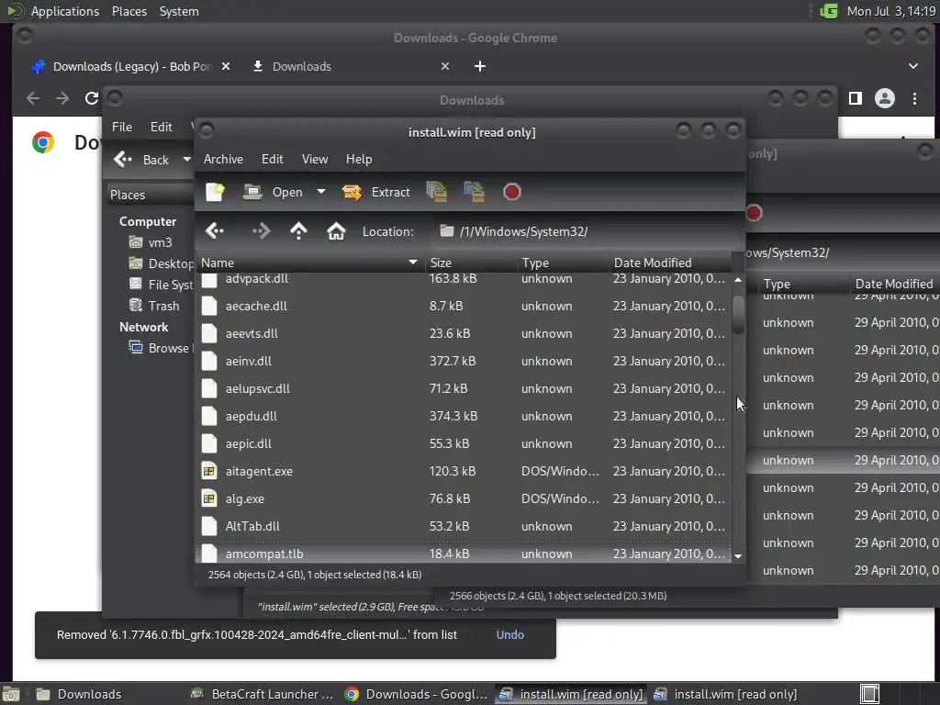Go forward in archive location history
The width and height of the screenshot is (940, 705).
(261, 230)
